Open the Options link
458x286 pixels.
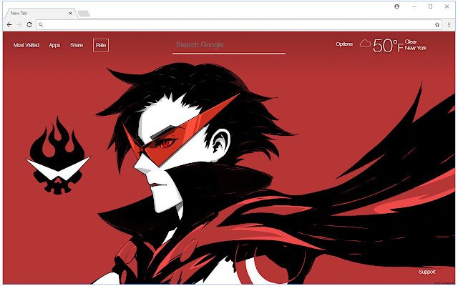pyautogui.click(x=344, y=44)
